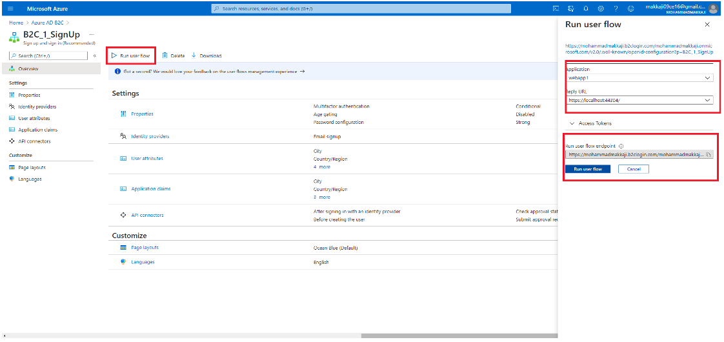This screenshot has width=724, height=342.
Task: Expand the Access Tokens section
Action: (591, 123)
